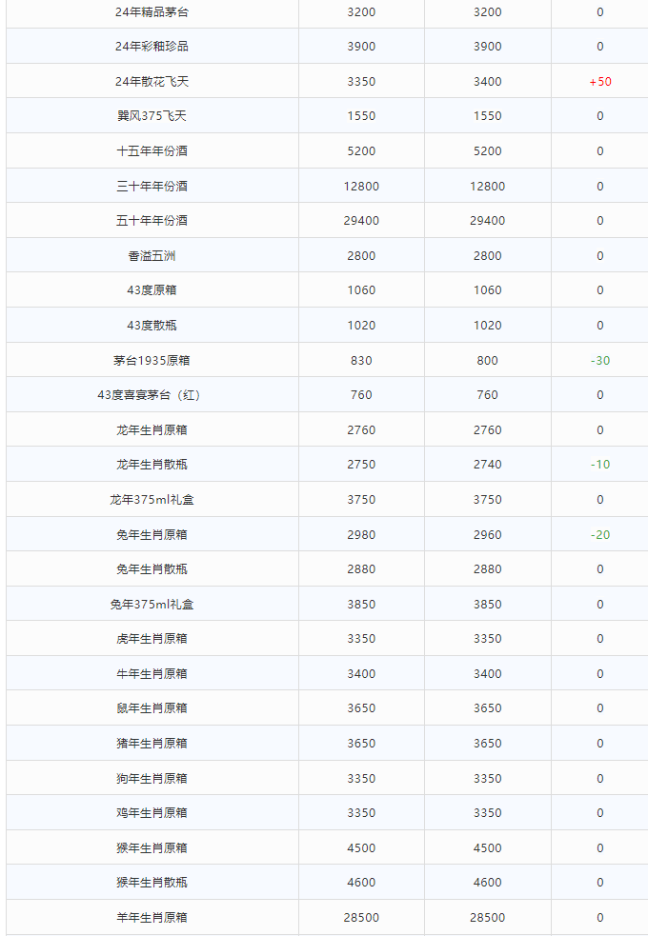Image resolution: width=648 pixels, height=936 pixels.
Task: Select the 24年精品茅台 product name
Action: click(x=152, y=12)
